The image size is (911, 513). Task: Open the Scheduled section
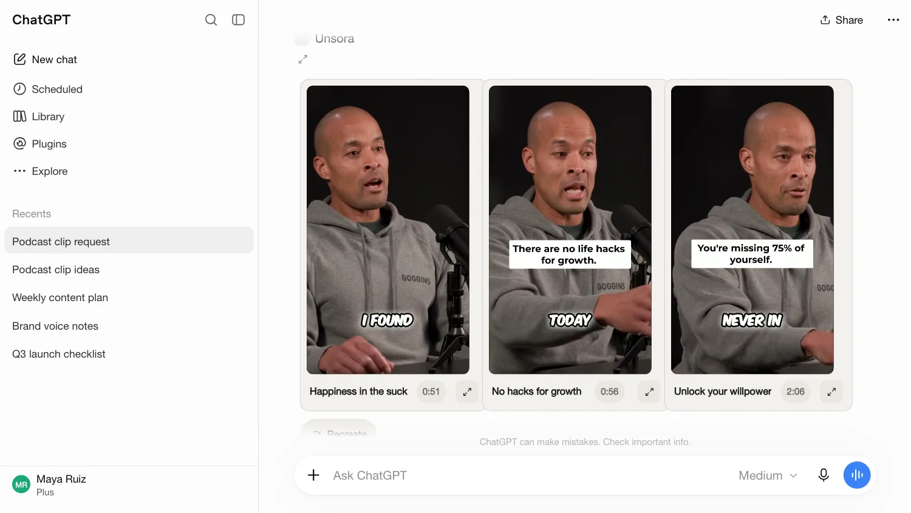click(x=48, y=89)
